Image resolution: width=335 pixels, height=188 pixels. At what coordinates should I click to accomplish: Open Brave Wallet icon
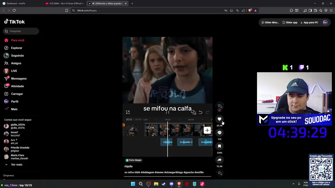pyautogui.click(x=315, y=10)
